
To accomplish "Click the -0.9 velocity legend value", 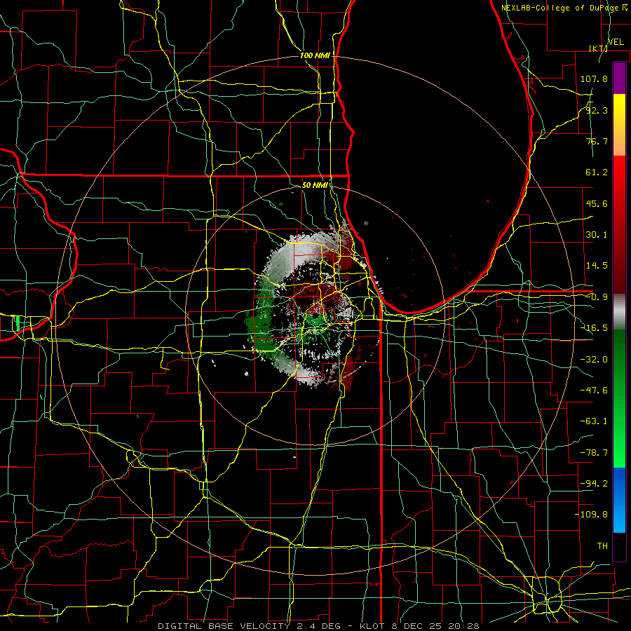I will (x=597, y=297).
